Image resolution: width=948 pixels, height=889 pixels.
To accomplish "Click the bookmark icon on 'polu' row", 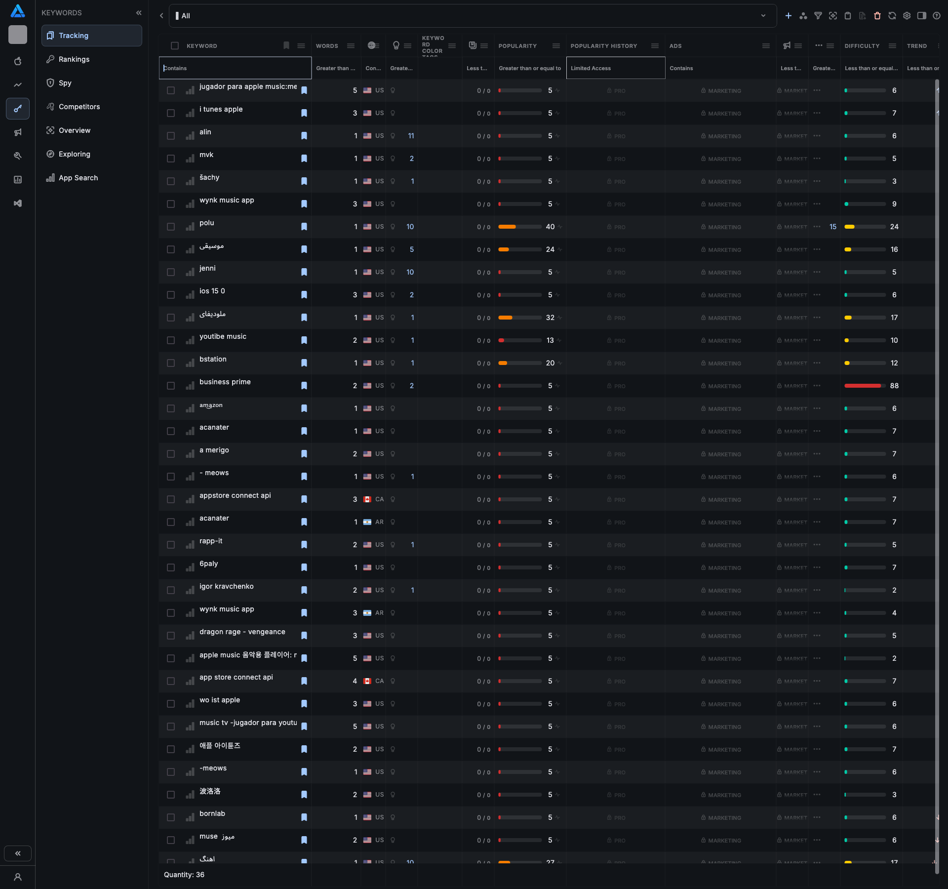I will [304, 227].
